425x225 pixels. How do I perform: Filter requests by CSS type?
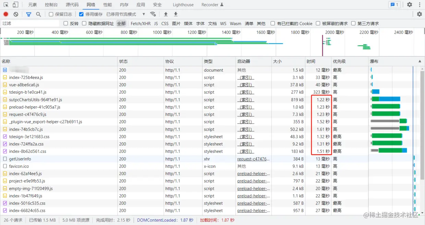click(x=165, y=24)
